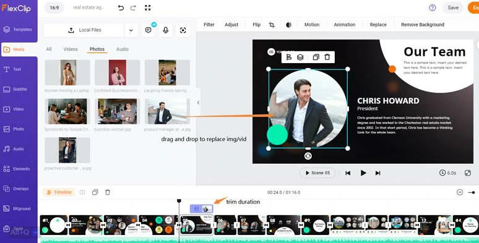Screen dimensions: 479x243
Task: Play the video preview
Action: [363, 173]
